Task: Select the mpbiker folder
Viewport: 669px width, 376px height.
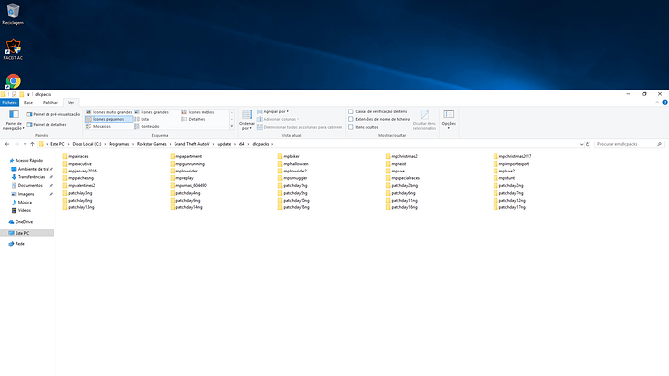Action: click(x=288, y=156)
